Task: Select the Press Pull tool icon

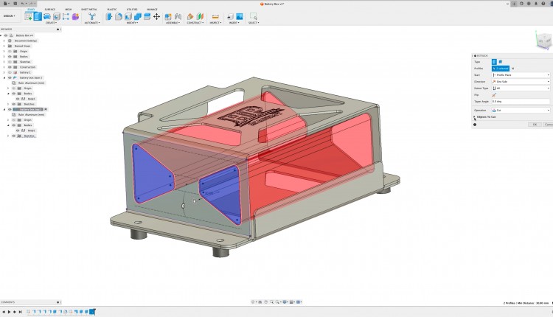Action: [109, 16]
